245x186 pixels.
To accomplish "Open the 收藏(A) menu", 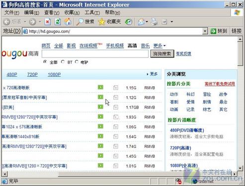I will 72,12.
